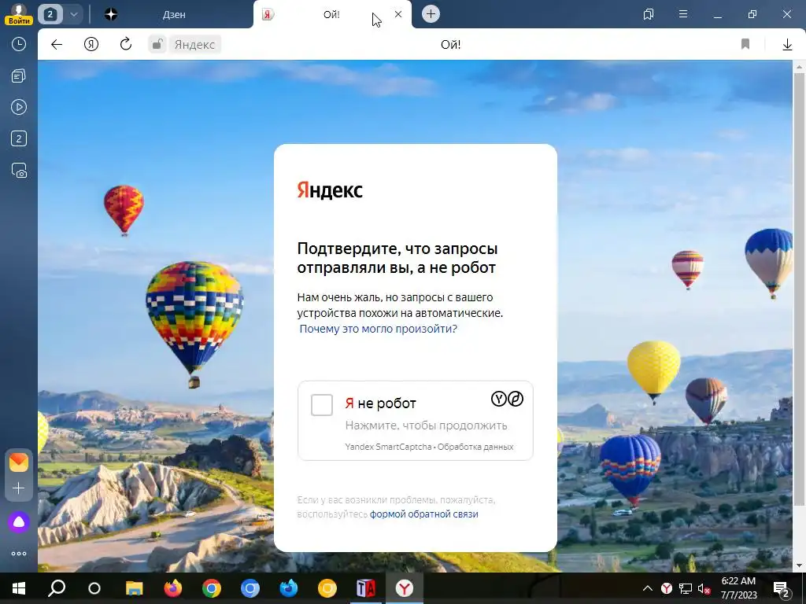
Task: Launch Firefox from the taskbar
Action: pyautogui.click(x=172, y=588)
